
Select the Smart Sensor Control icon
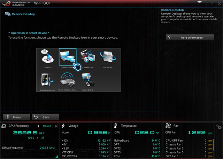pyautogui.click(x=47, y=80)
